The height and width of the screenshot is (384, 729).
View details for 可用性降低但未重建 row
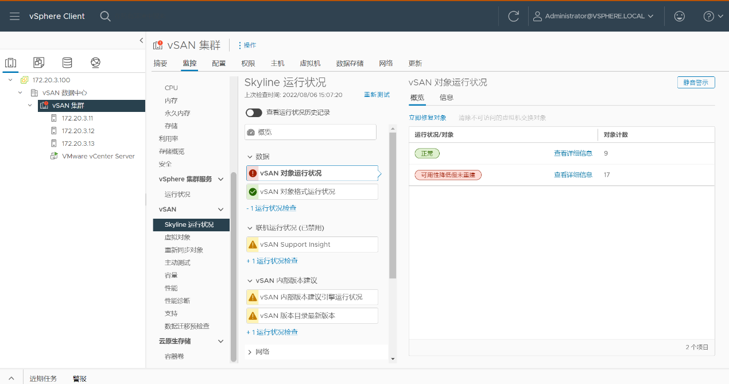pyautogui.click(x=573, y=174)
